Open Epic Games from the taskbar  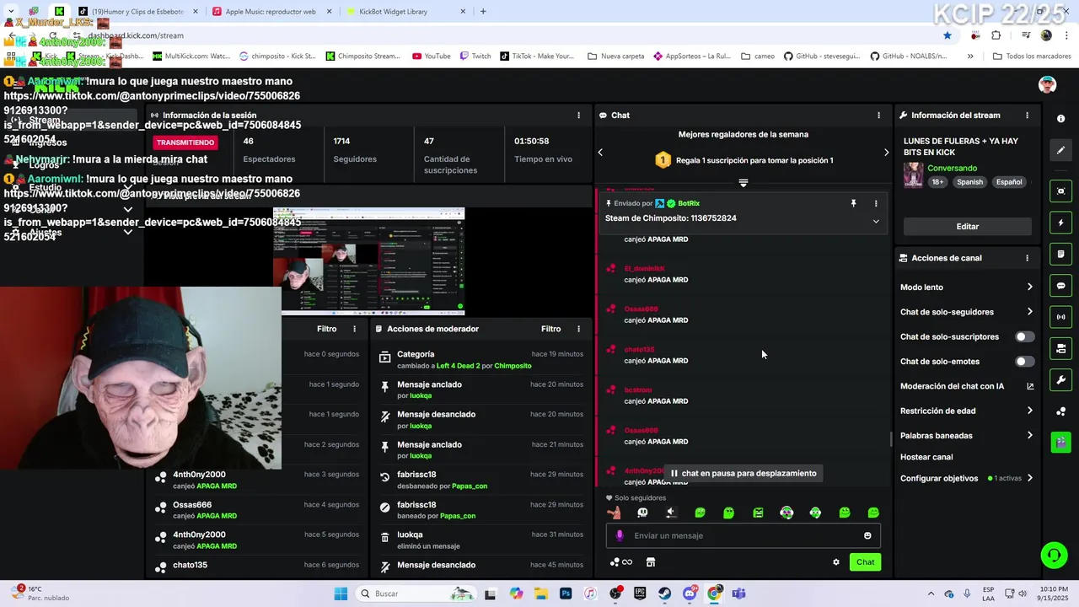pos(640,594)
